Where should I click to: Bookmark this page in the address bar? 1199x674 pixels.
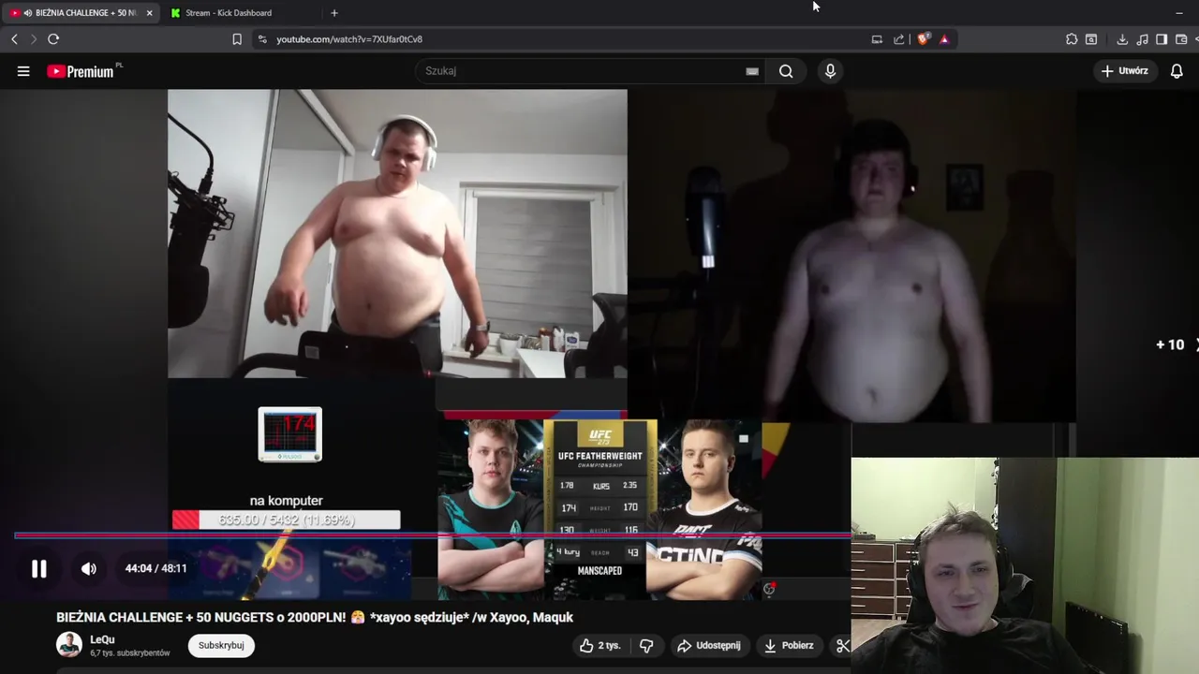pyautogui.click(x=237, y=39)
